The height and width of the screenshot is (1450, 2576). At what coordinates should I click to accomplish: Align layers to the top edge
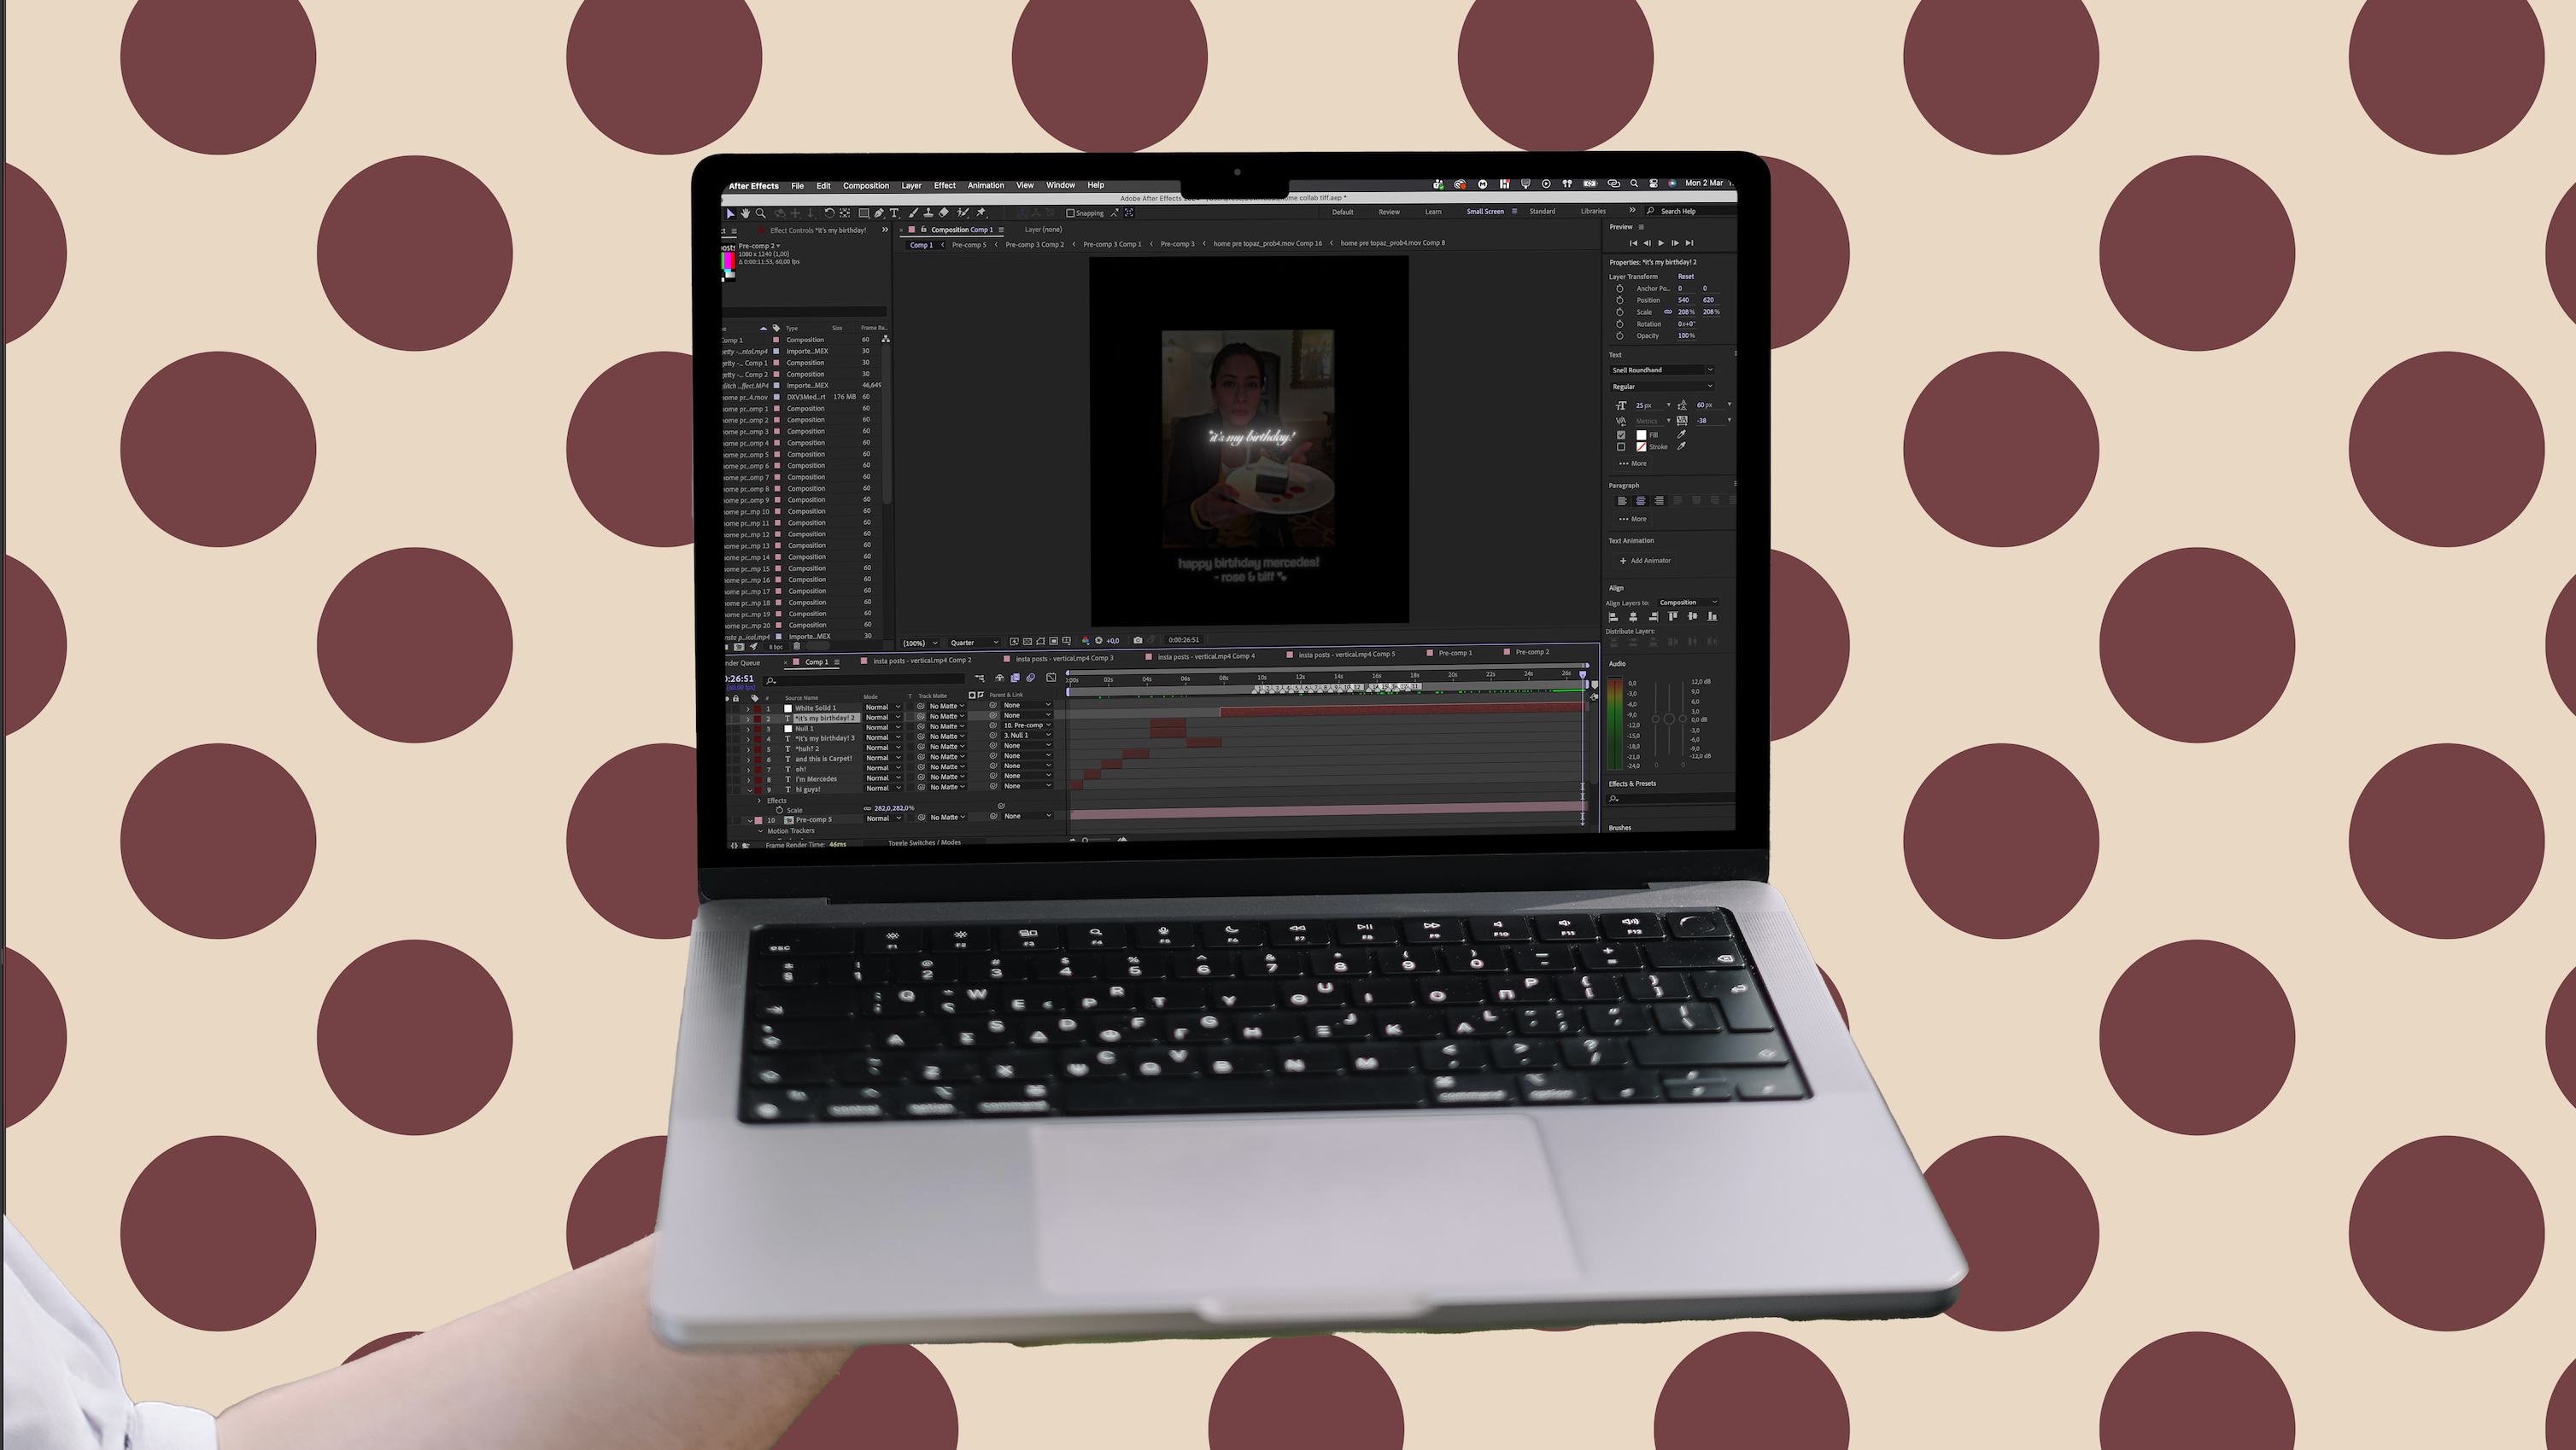click(x=1673, y=616)
